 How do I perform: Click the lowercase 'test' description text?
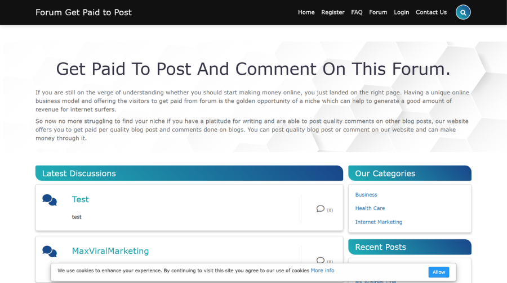[x=77, y=217]
